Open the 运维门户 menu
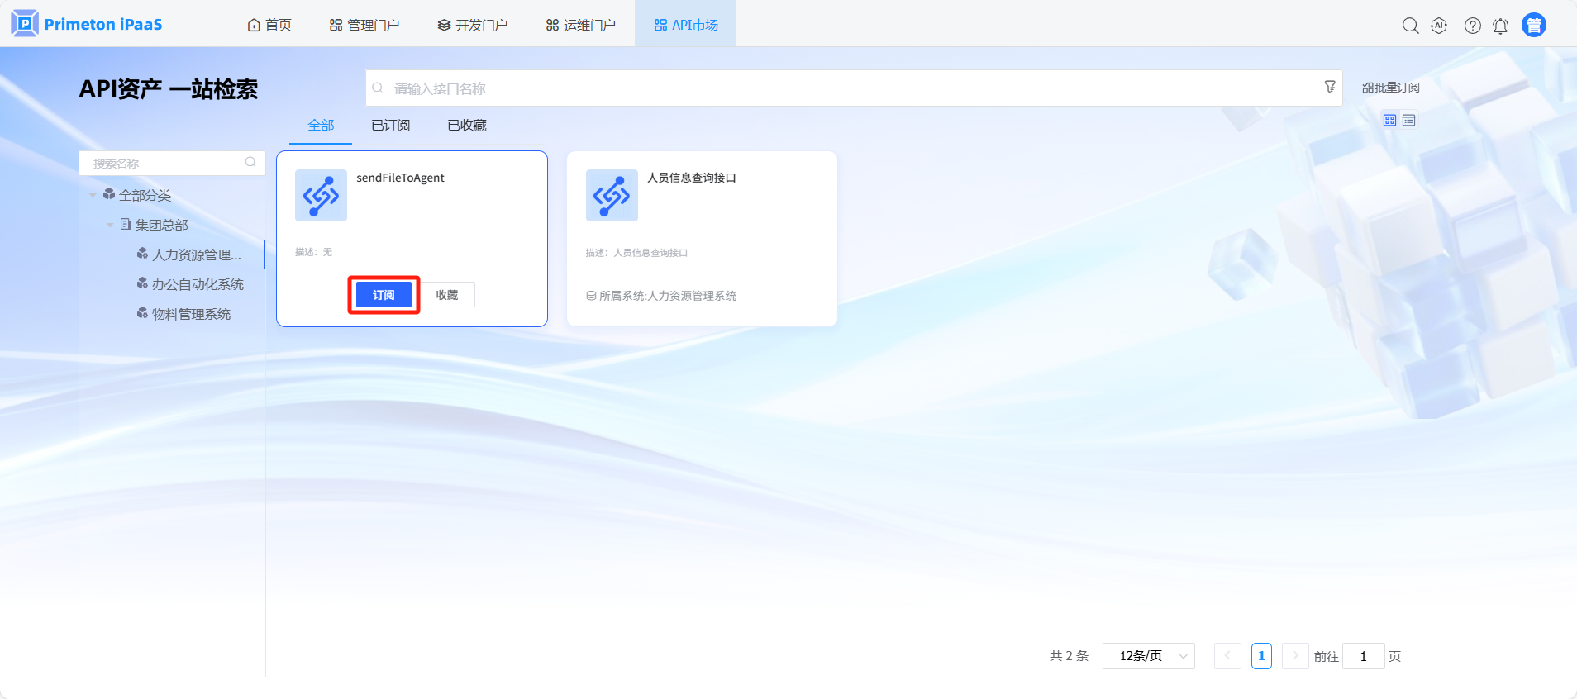 click(x=581, y=25)
